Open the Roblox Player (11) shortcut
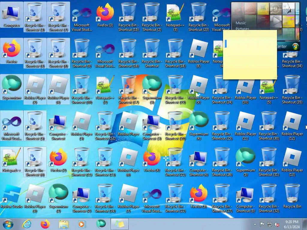 tap(245, 125)
